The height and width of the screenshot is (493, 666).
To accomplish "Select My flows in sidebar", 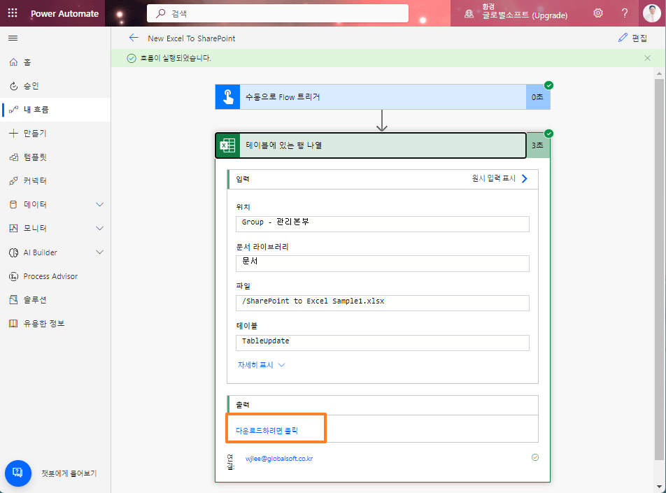I will click(x=55, y=110).
